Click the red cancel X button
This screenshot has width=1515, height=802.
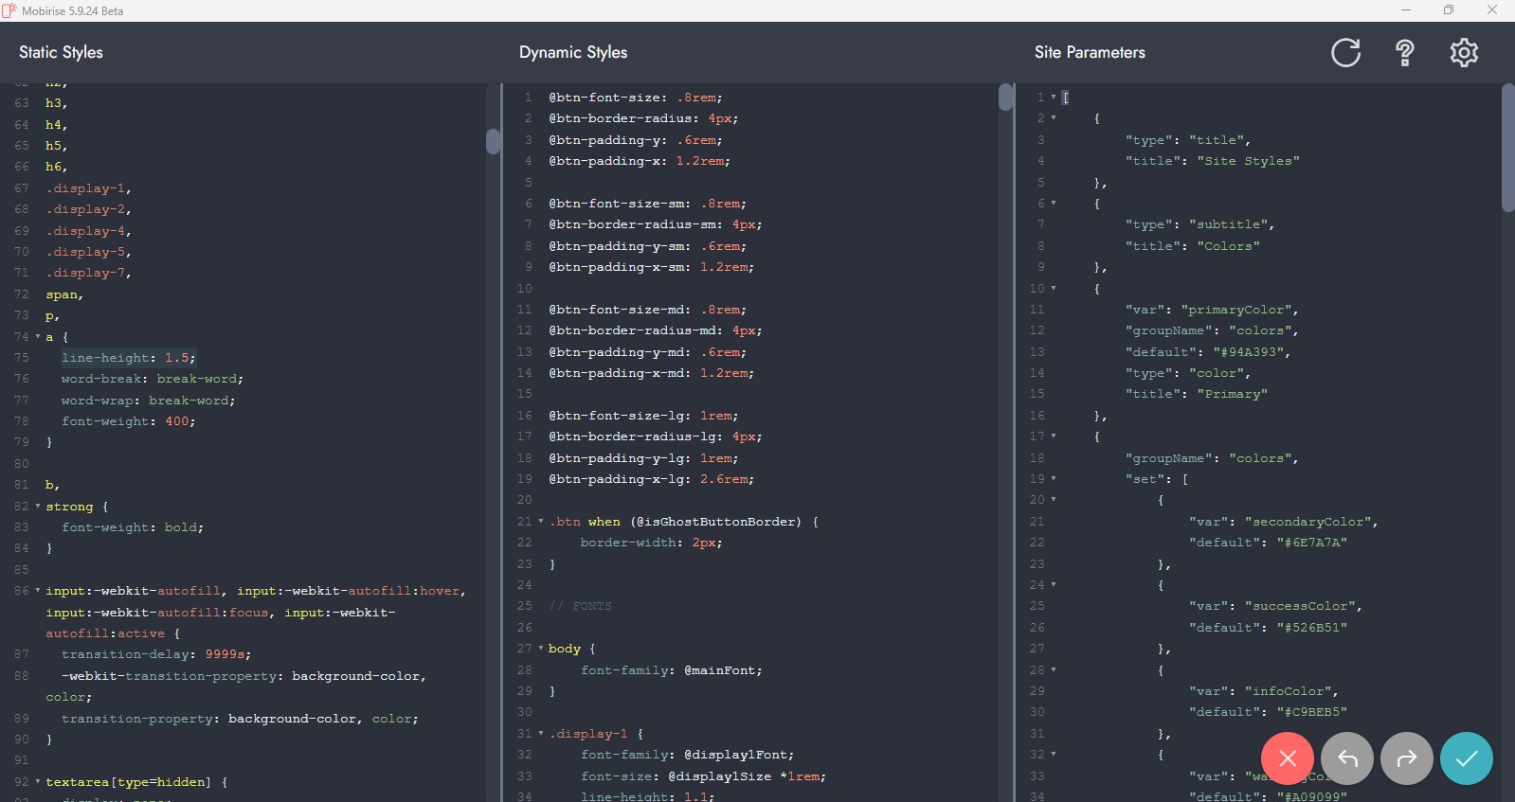pyautogui.click(x=1287, y=758)
